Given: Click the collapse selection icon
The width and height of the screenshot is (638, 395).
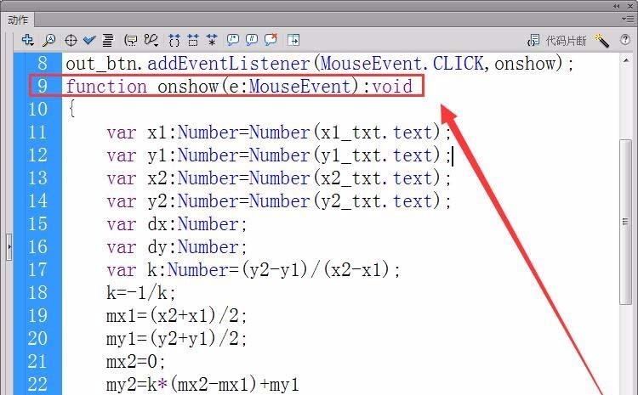Looking at the screenshot, I should tap(193, 40).
